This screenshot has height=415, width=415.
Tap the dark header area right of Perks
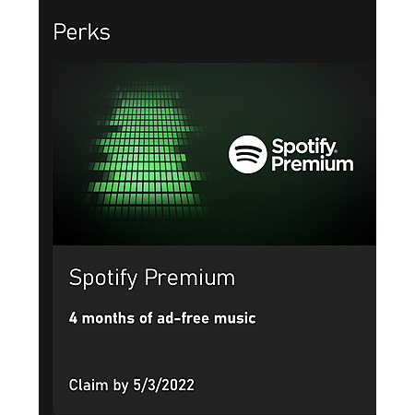[243, 31]
